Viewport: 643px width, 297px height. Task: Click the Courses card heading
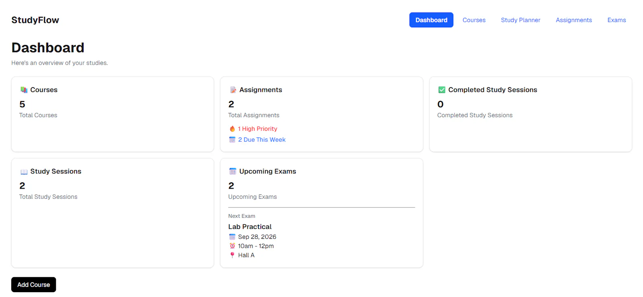44,90
